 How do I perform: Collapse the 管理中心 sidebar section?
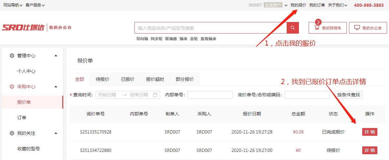pyautogui.click(x=56, y=56)
